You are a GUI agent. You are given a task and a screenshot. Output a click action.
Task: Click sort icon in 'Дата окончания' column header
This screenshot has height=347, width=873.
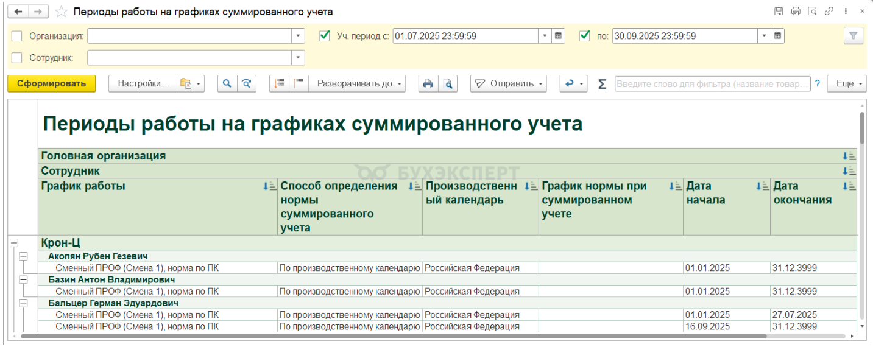pos(849,186)
